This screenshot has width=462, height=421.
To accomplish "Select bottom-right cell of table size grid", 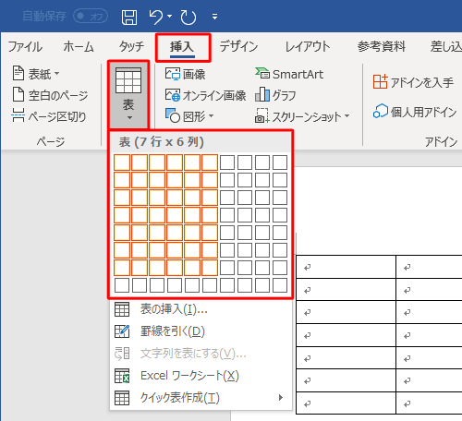I will 280,285.
